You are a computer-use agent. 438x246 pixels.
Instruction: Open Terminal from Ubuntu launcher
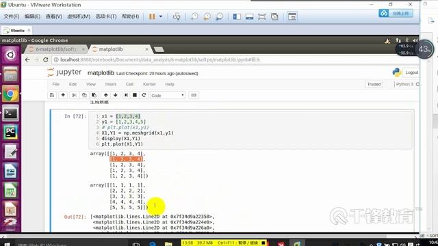[11, 113]
